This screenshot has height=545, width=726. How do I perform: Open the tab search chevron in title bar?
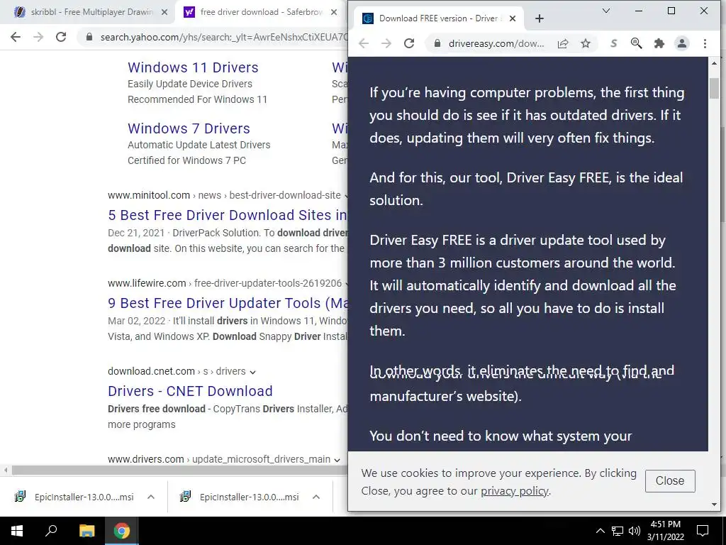pyautogui.click(x=605, y=11)
